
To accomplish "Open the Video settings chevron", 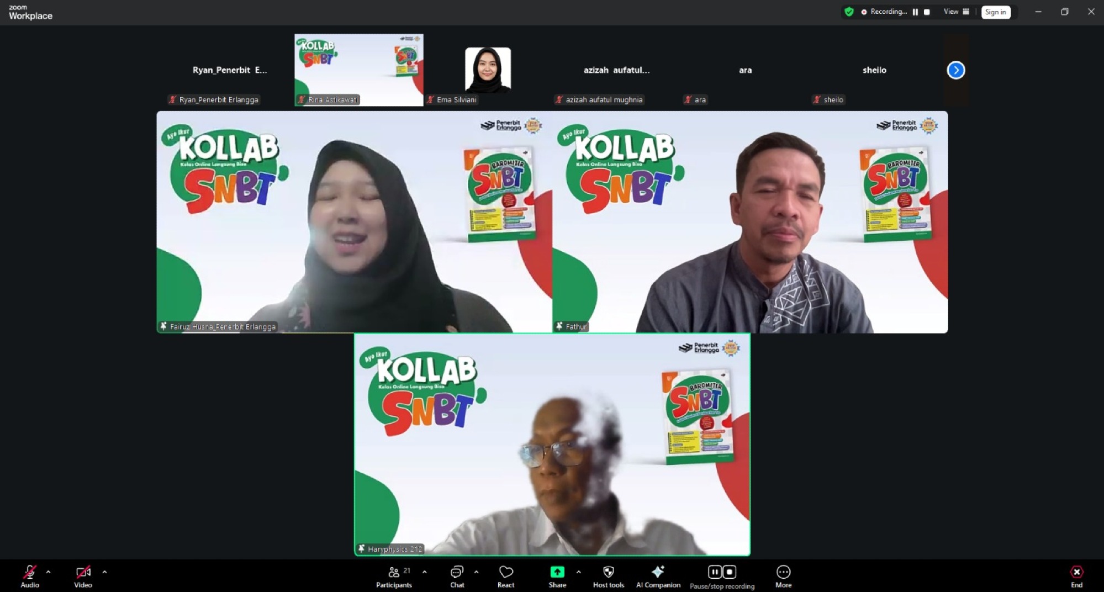I will [104, 572].
